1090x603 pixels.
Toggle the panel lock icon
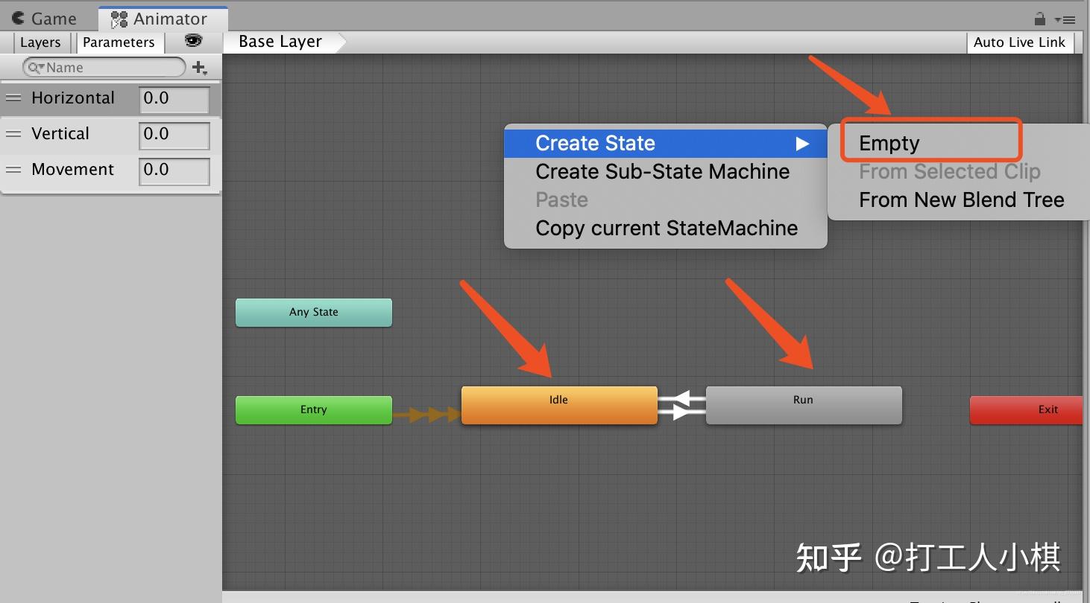(x=1042, y=20)
